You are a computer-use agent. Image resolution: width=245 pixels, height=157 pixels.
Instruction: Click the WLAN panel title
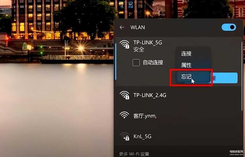point(138,27)
